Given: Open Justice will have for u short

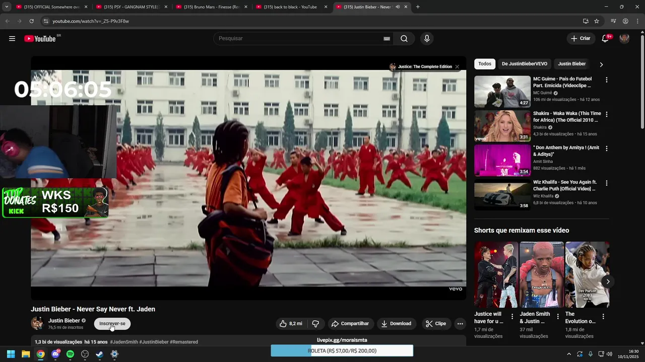Looking at the screenshot, I should (496, 275).
